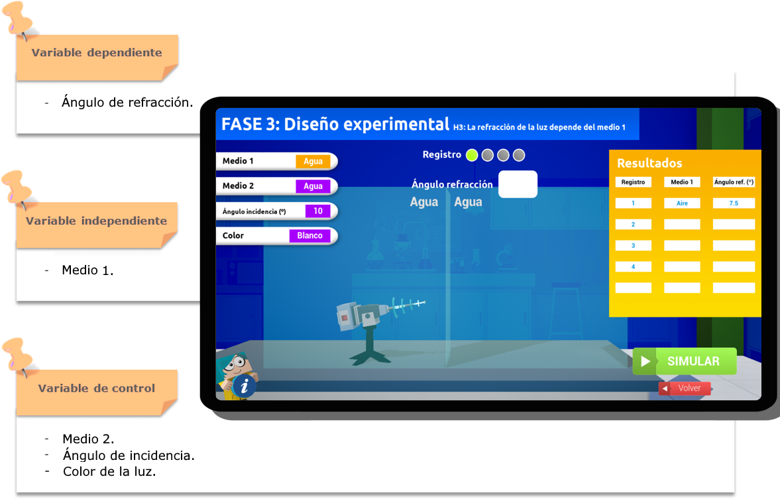Viewport: 780px width, 499px height.
Task: Click the play arrow on SIMULAR
Action: [x=645, y=361]
